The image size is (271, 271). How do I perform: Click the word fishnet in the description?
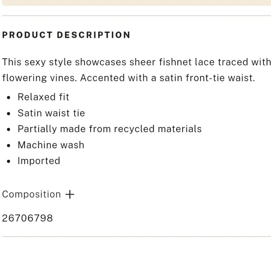tap(175, 62)
